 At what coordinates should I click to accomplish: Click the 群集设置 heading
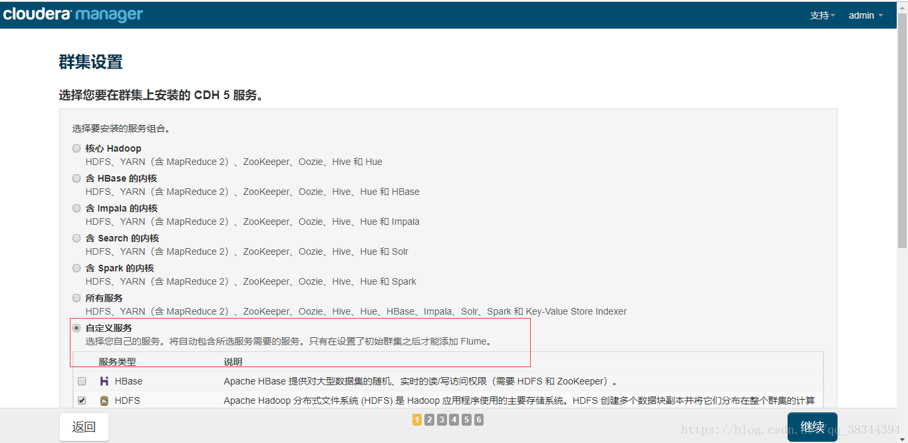click(91, 62)
